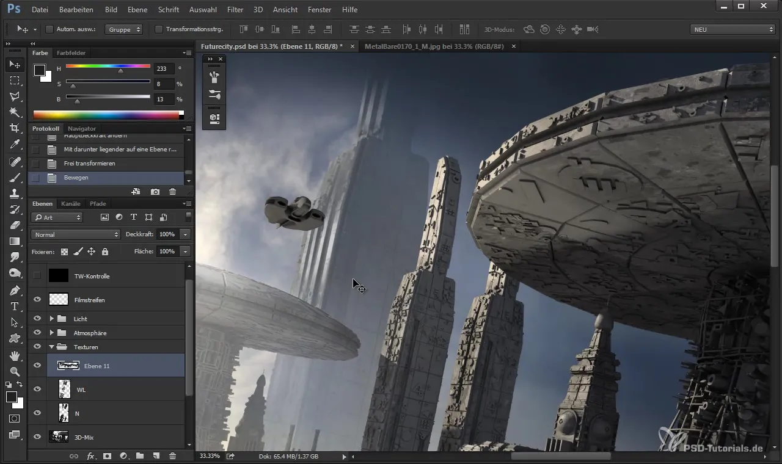
Task: Click the hue slider H
Action: pos(108,67)
